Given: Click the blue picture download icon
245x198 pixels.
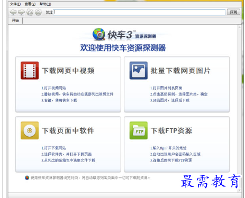Looking at the screenshot, I should pos(139,70).
